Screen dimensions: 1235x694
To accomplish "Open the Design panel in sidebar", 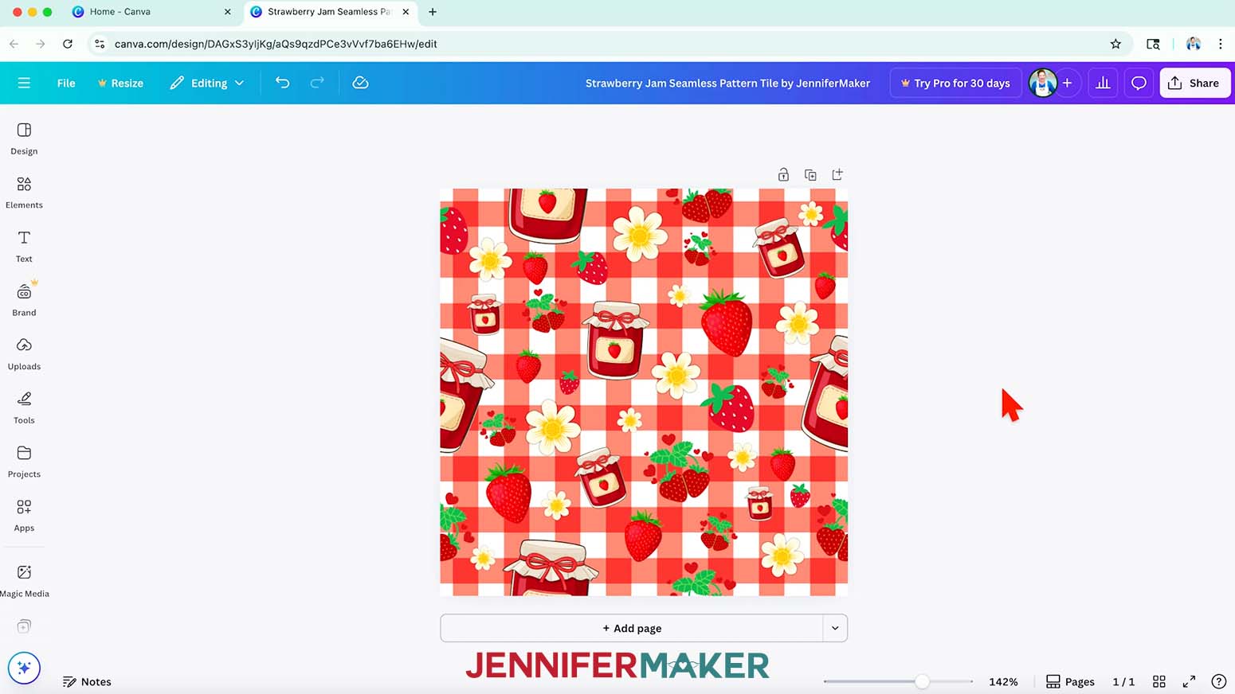I will tap(24, 138).
